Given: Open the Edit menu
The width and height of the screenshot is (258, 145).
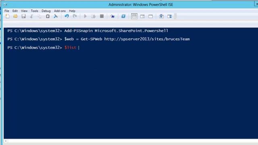Looking at the screenshot, I should 15,11.
